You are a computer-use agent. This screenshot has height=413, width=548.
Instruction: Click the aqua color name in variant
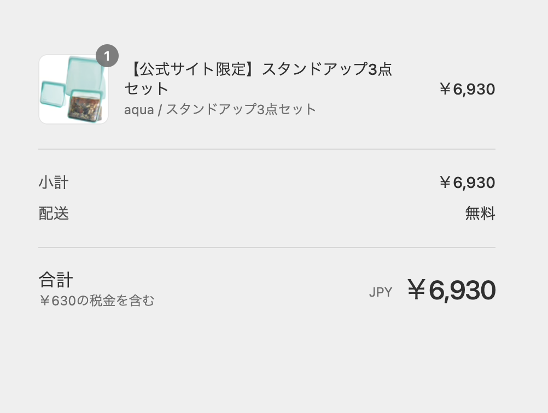139,110
